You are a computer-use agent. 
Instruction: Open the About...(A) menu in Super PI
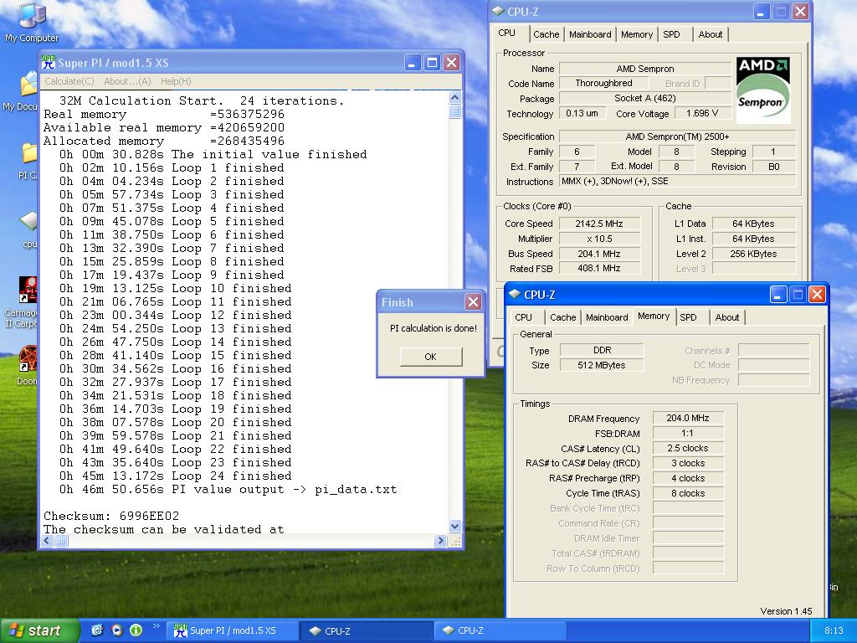point(127,81)
